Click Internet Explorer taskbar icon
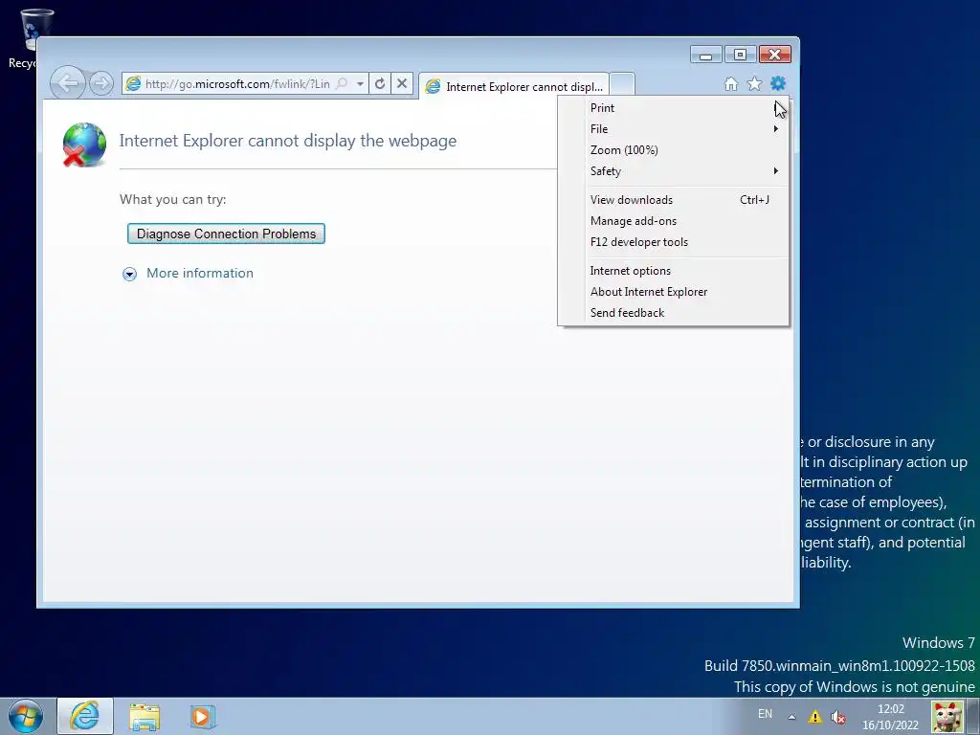The height and width of the screenshot is (735, 980). click(x=85, y=716)
